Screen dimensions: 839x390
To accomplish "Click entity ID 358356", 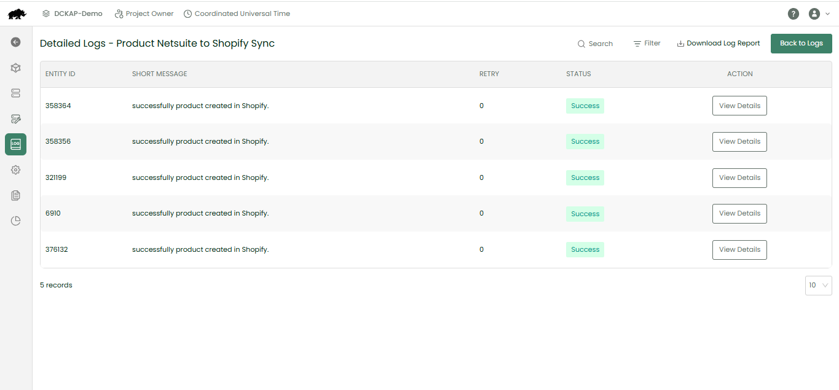I will 58,141.
